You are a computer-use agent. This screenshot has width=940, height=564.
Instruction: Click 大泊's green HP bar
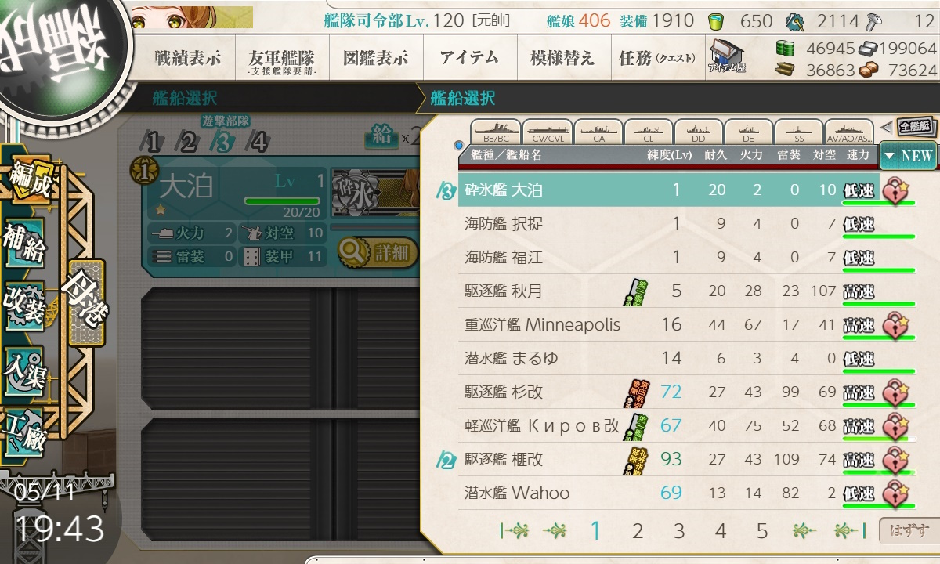[x=281, y=201]
